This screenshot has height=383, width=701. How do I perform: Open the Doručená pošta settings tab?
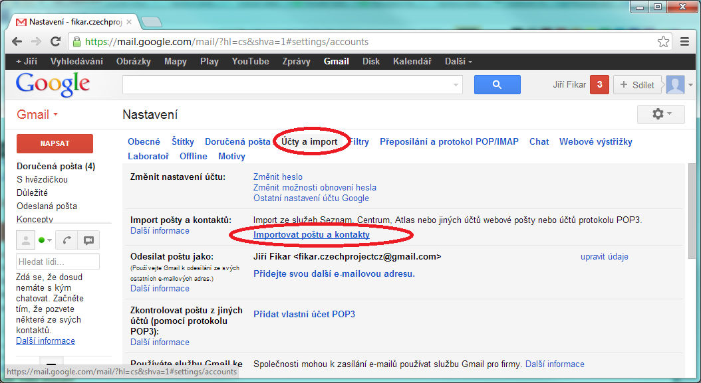coord(238,142)
